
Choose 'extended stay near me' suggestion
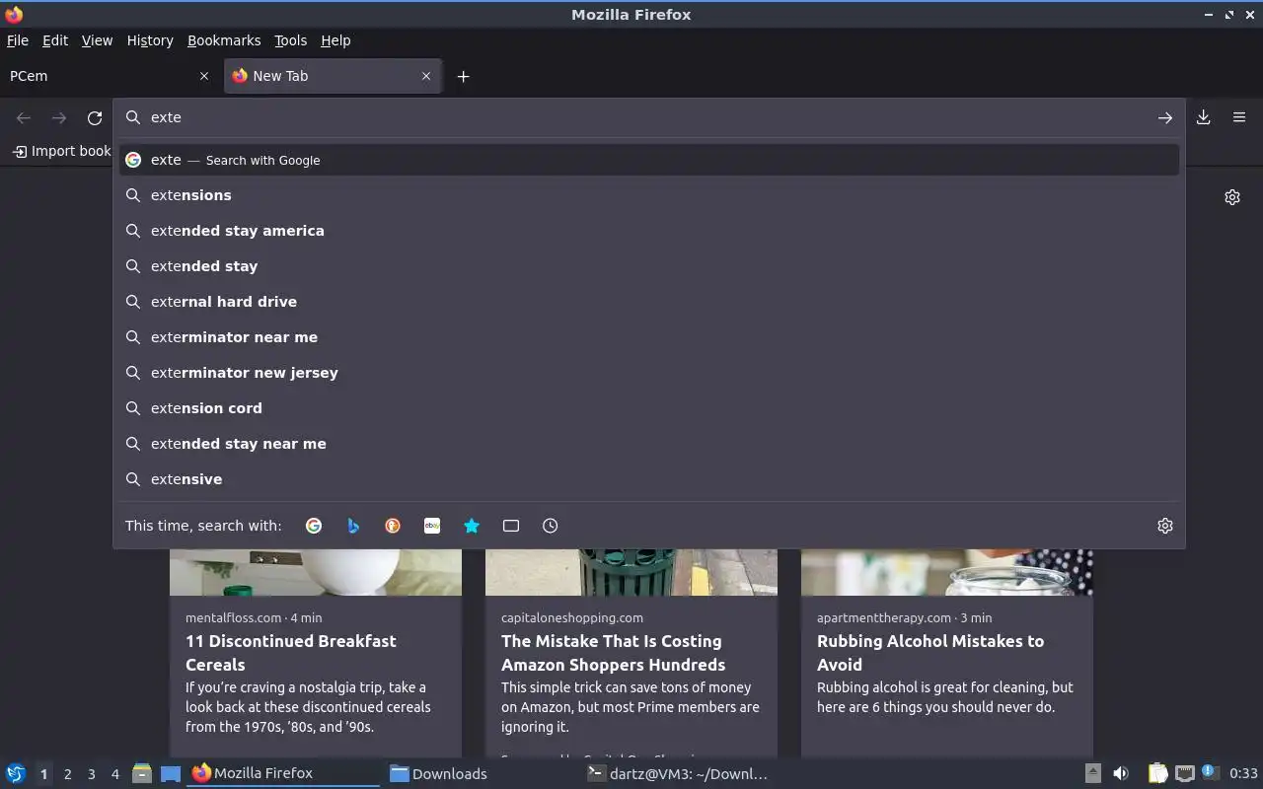(649, 444)
